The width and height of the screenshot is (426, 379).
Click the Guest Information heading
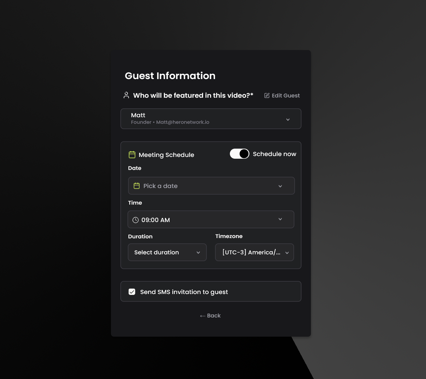tap(170, 76)
